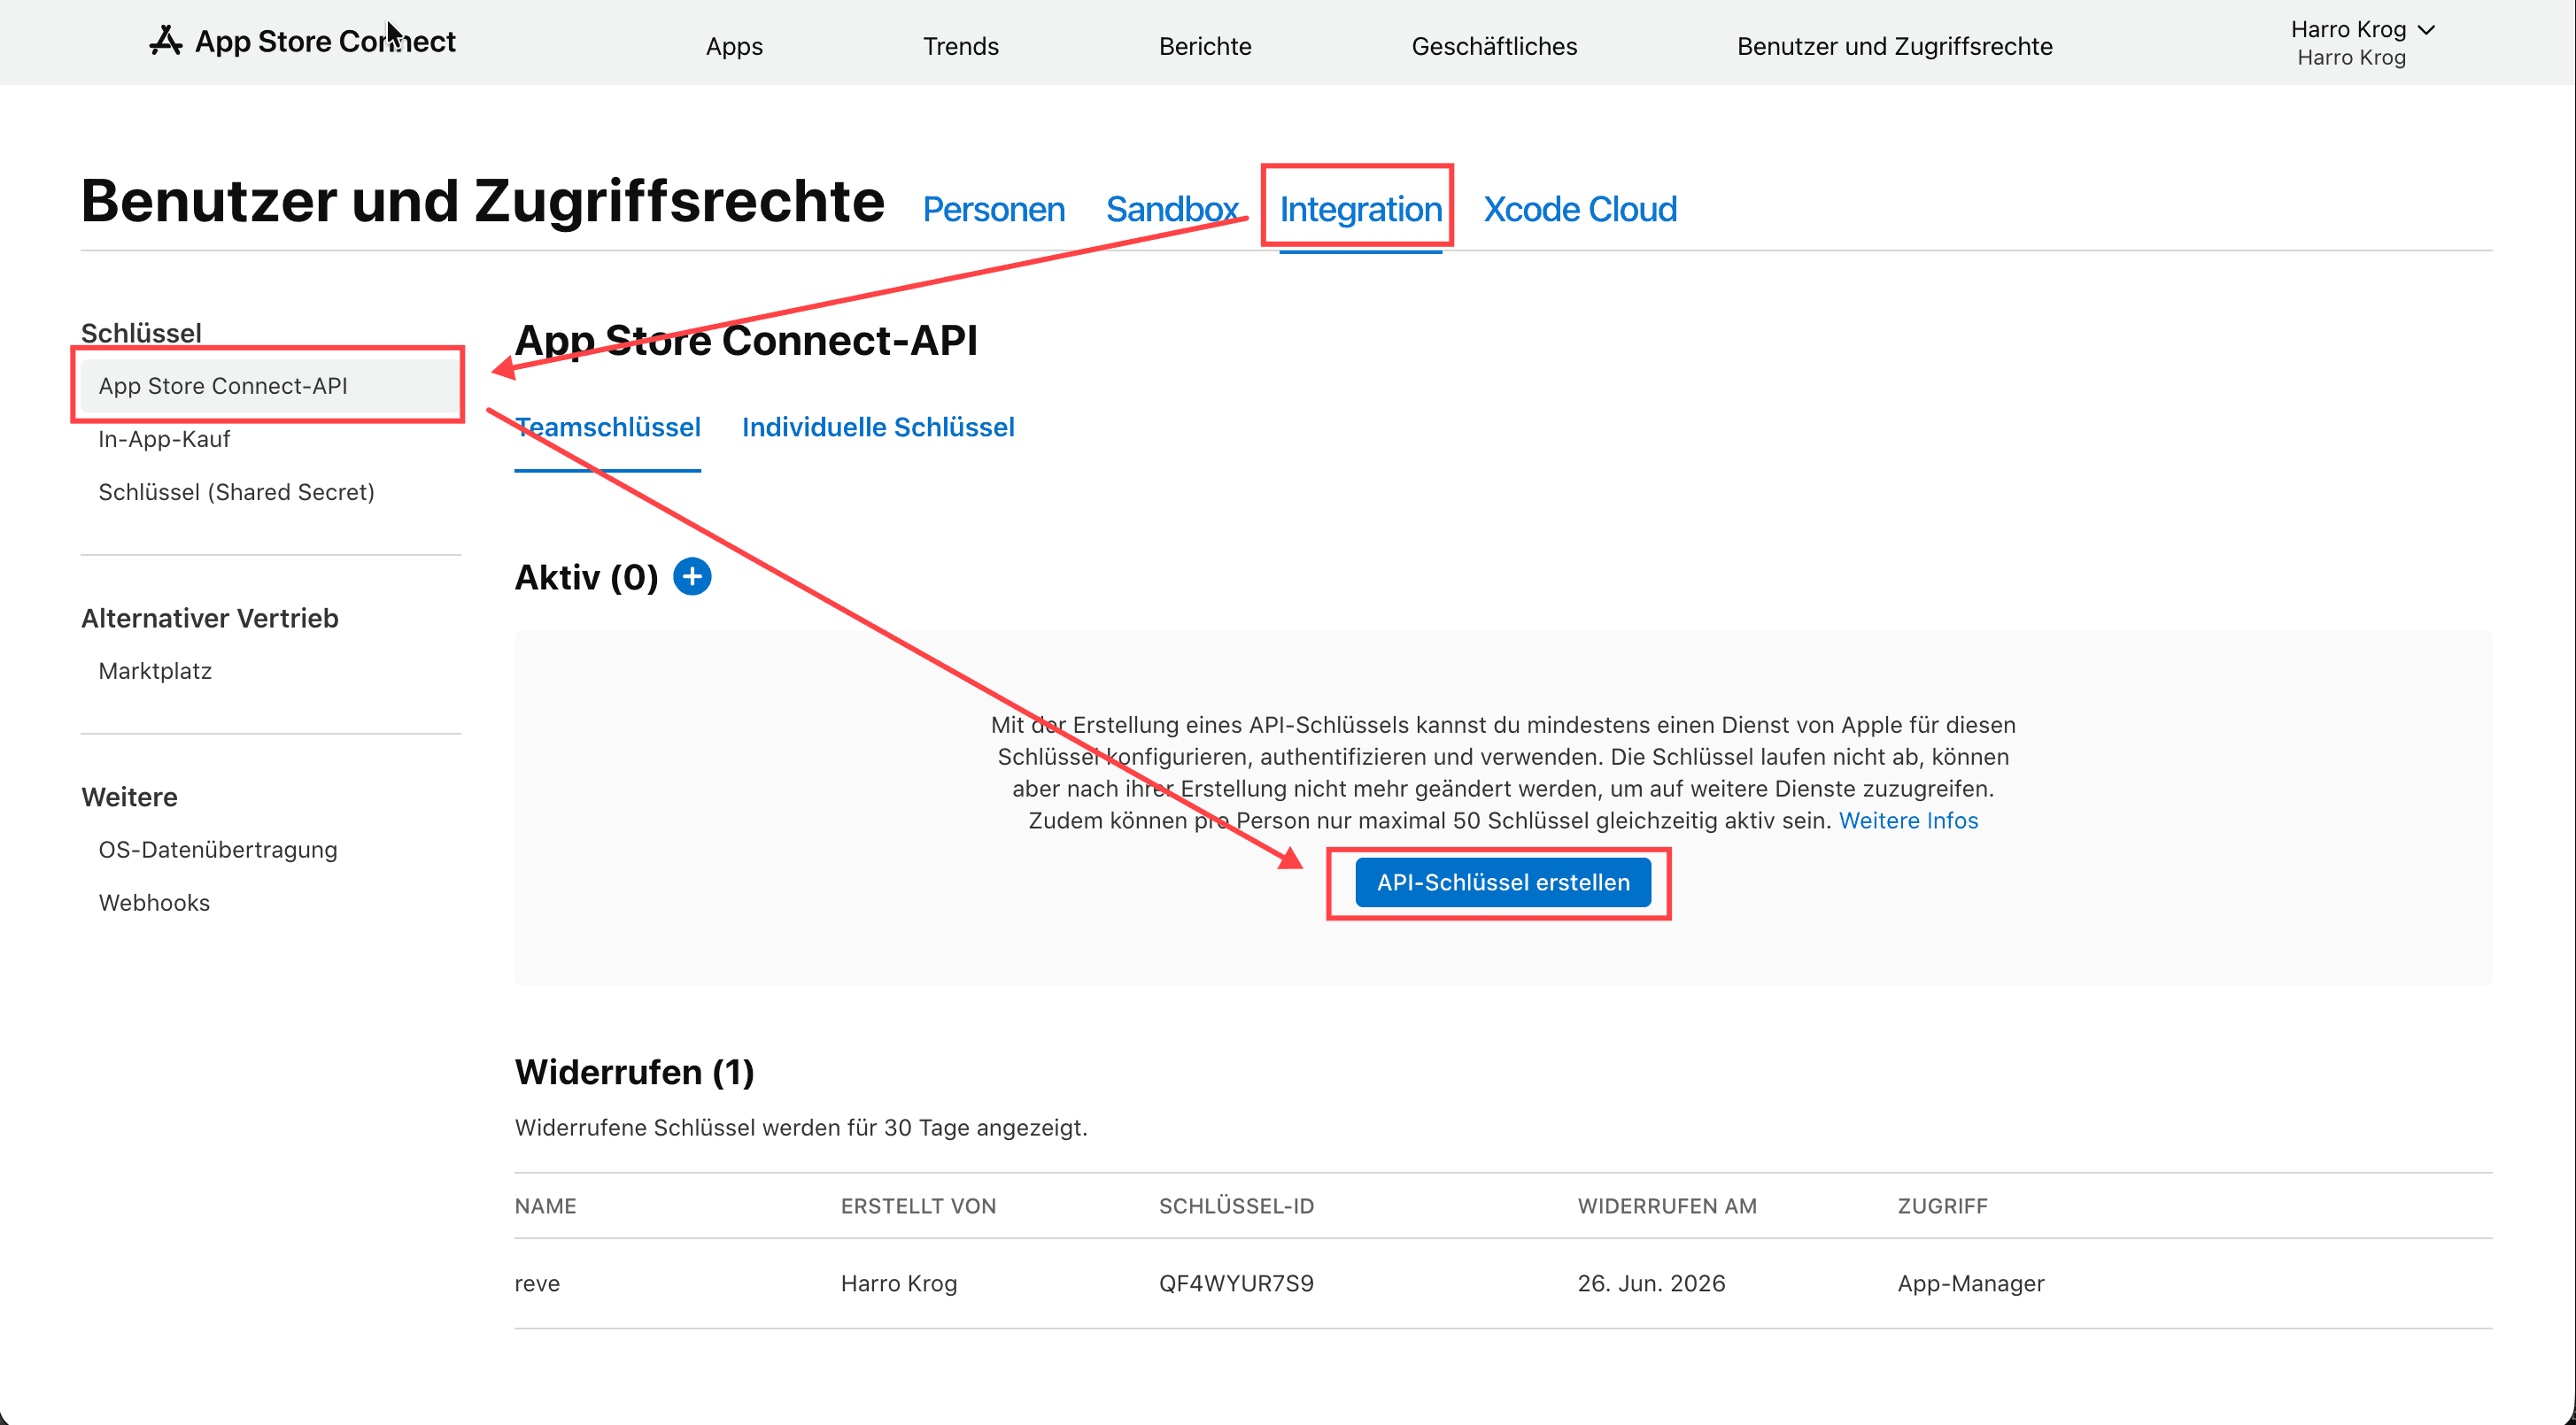Image resolution: width=2576 pixels, height=1425 pixels.
Task: Click key ID QF4WYUR7S9
Action: tap(1236, 1284)
